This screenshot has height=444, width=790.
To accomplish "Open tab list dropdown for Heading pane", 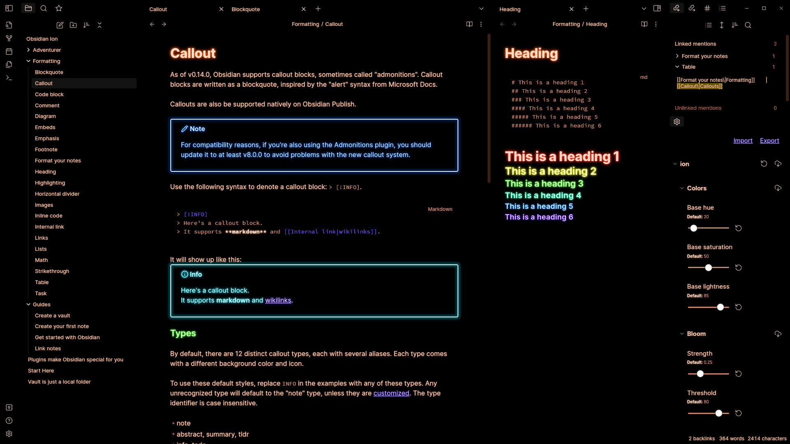I will (x=644, y=9).
